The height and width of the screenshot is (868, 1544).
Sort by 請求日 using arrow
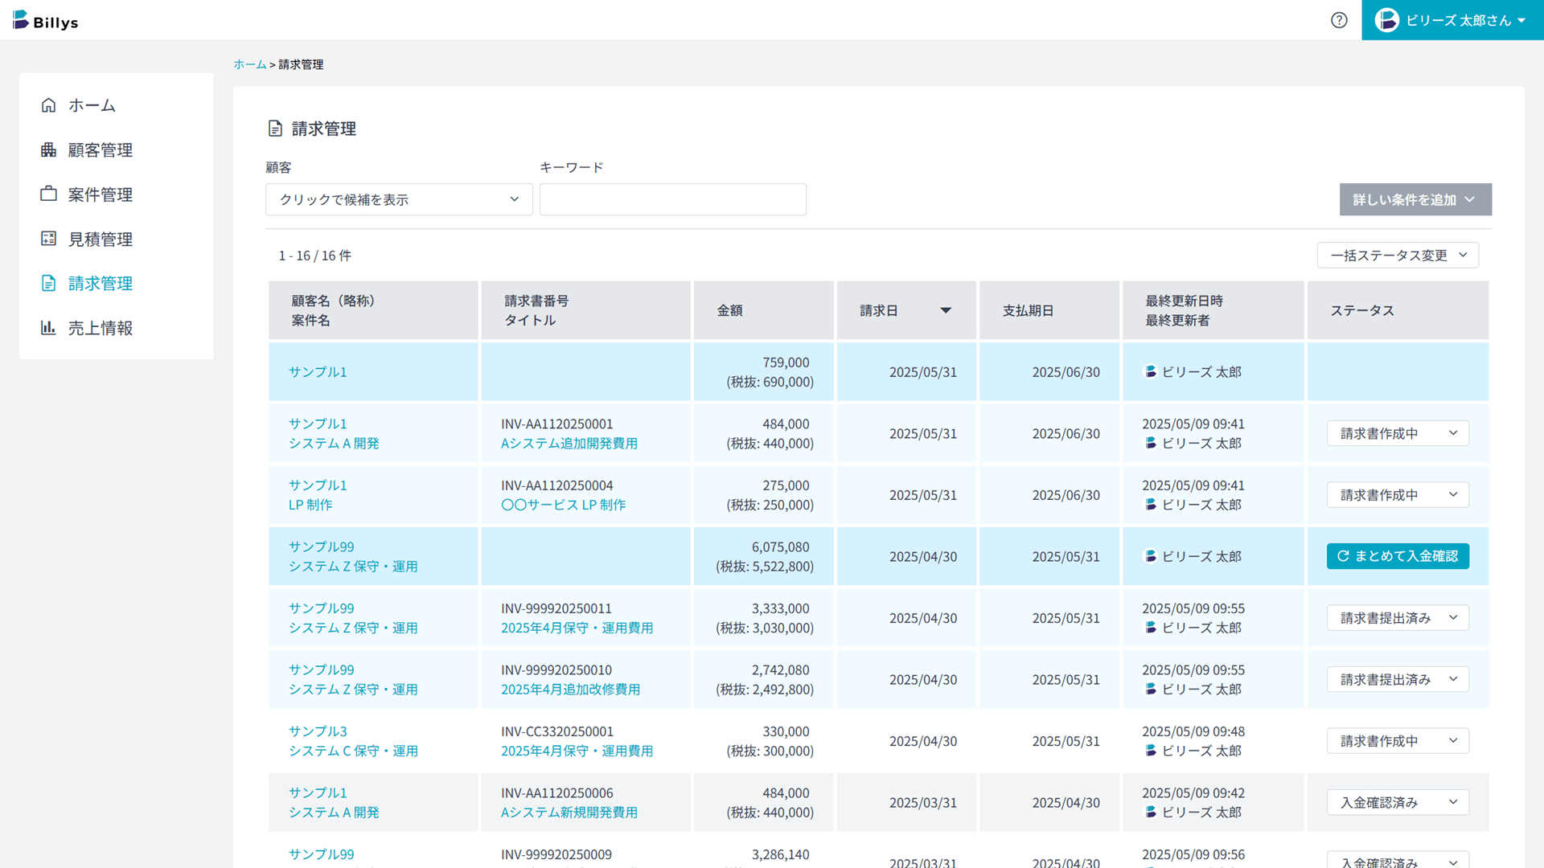(946, 310)
